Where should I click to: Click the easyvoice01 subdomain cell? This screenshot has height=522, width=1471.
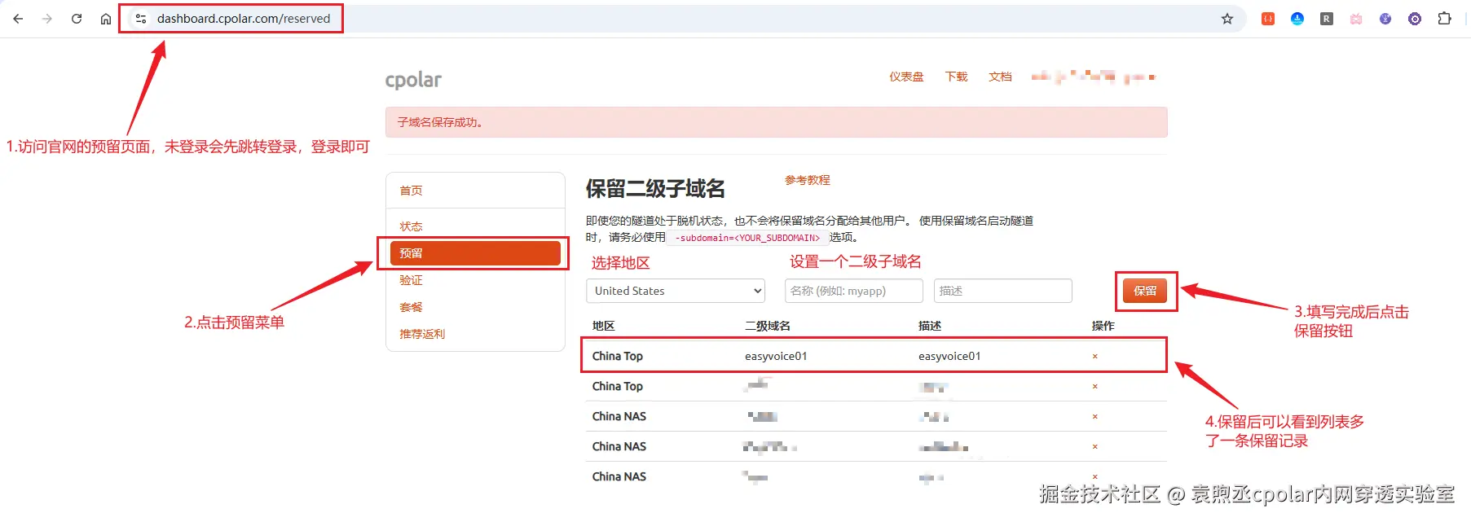[776, 356]
